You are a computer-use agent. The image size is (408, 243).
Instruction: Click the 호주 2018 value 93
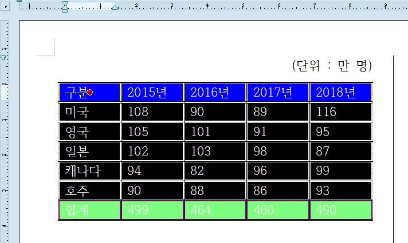click(323, 190)
